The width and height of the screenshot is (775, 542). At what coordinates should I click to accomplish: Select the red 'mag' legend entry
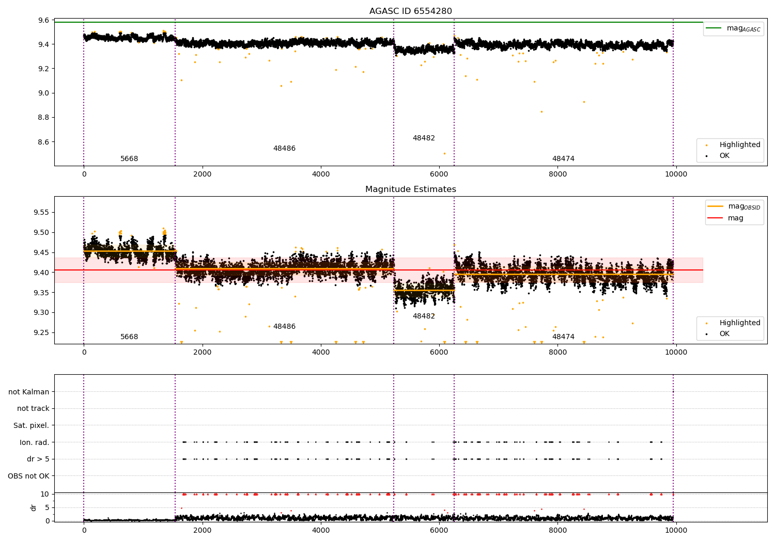pyautogui.click(x=726, y=218)
